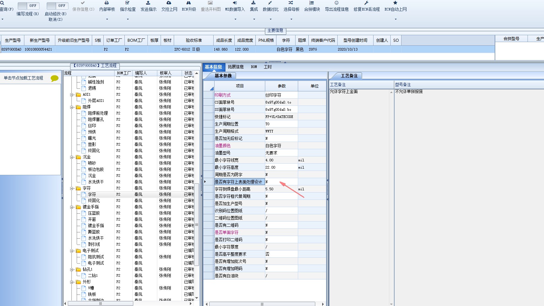
Task: Select the 板边包胶 process step
Action: (96, 170)
